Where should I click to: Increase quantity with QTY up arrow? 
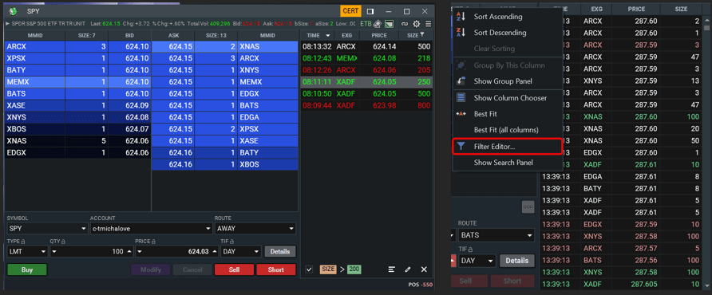129,251
